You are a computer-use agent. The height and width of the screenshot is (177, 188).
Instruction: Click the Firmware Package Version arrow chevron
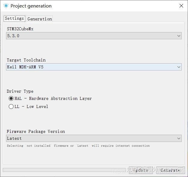[x=179, y=138]
